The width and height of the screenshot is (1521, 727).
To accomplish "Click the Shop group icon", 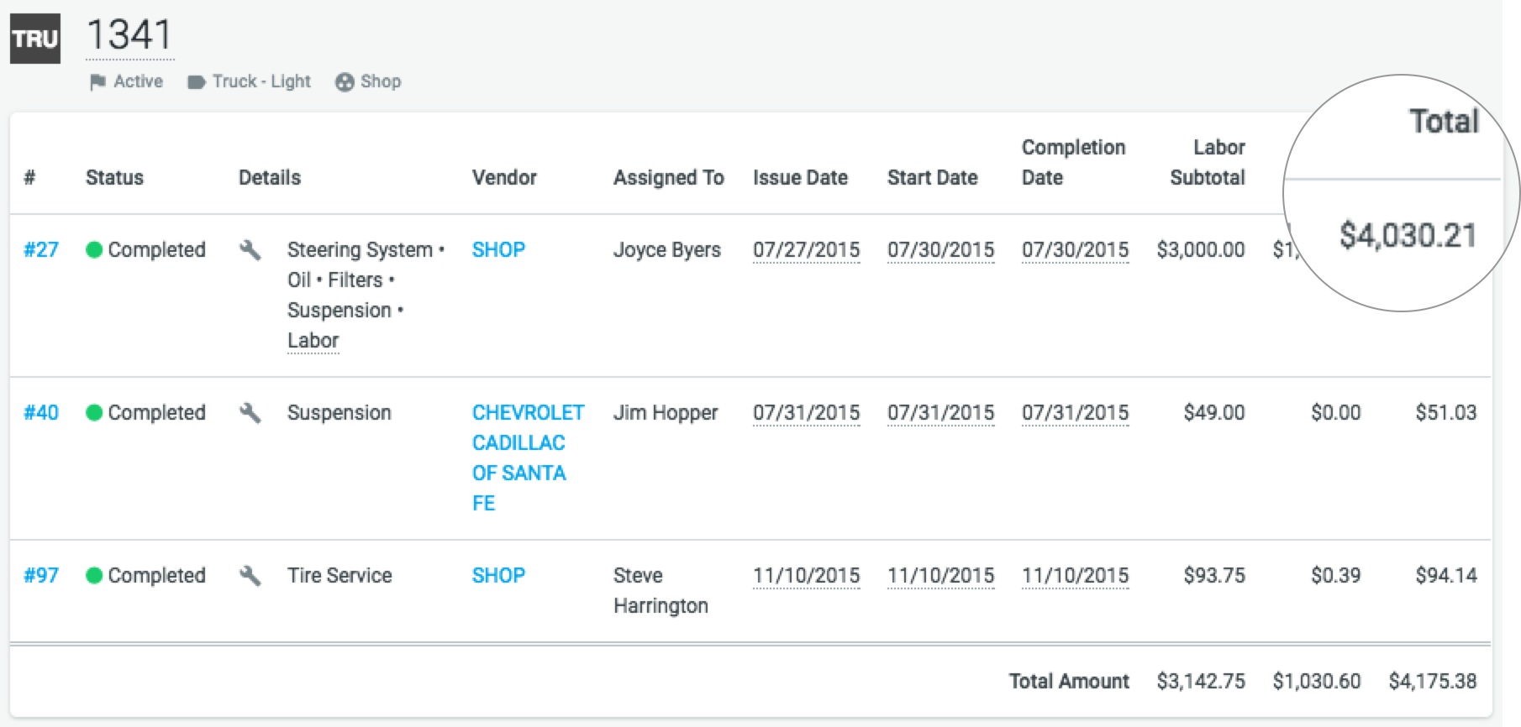I will (x=345, y=82).
